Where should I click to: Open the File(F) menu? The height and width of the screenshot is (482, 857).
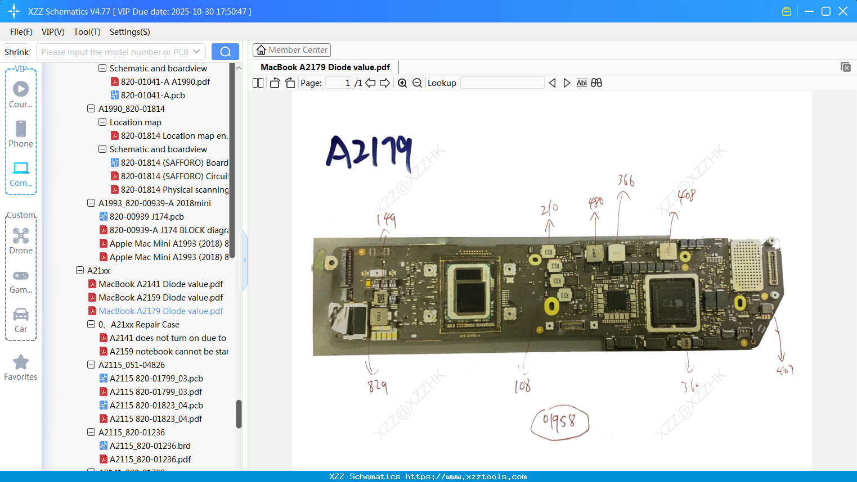21,32
